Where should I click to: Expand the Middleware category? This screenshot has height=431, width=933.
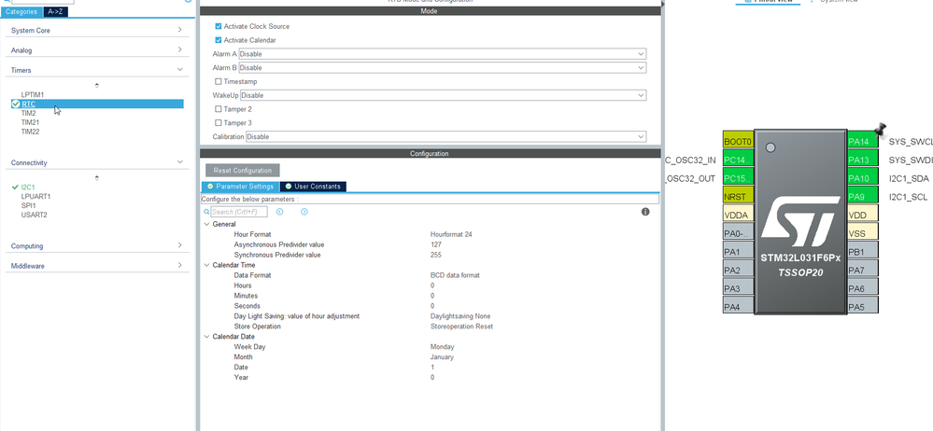[x=97, y=266]
